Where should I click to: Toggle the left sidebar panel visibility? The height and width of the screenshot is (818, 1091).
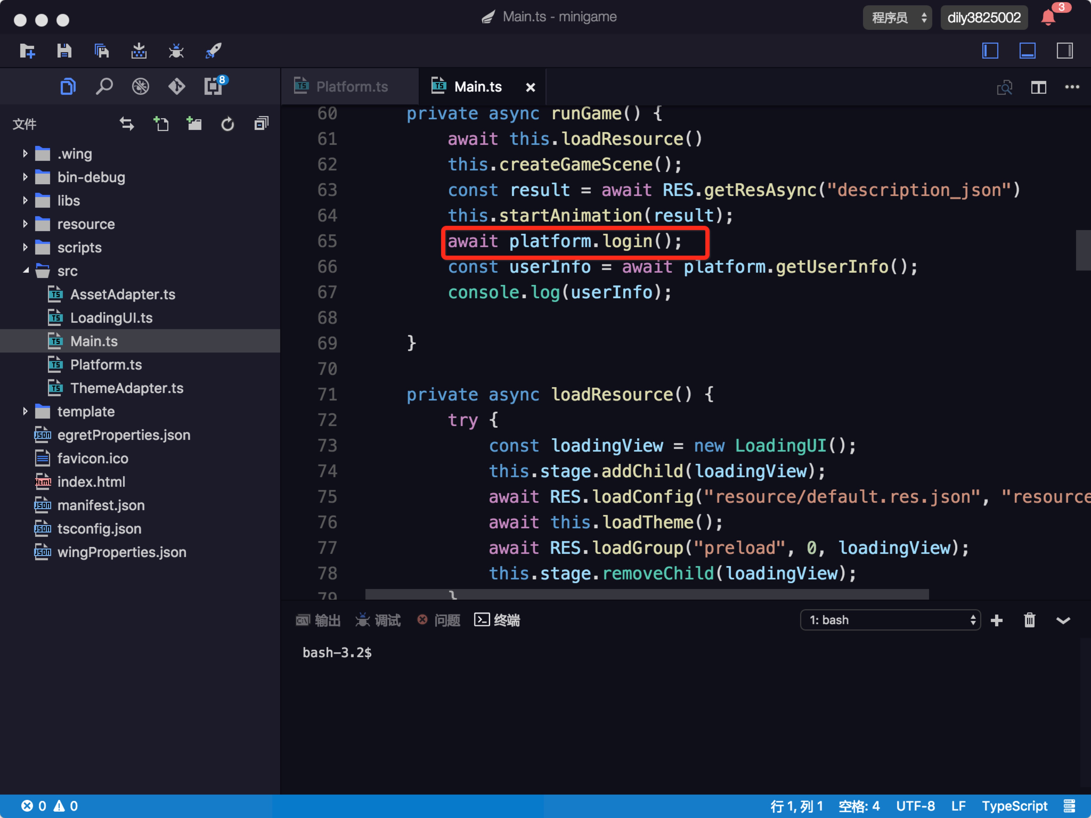[990, 51]
